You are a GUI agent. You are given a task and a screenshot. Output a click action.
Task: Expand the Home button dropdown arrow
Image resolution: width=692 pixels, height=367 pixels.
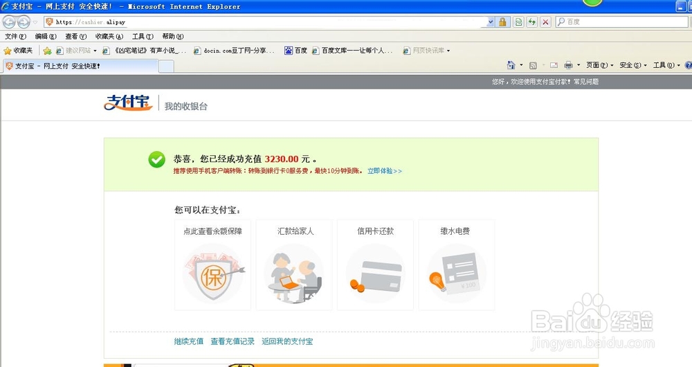(x=521, y=65)
